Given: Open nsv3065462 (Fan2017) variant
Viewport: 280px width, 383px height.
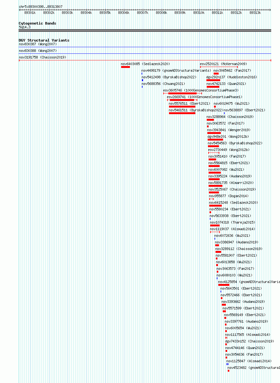Looking at the screenshot, I should pyautogui.click(x=232, y=70).
